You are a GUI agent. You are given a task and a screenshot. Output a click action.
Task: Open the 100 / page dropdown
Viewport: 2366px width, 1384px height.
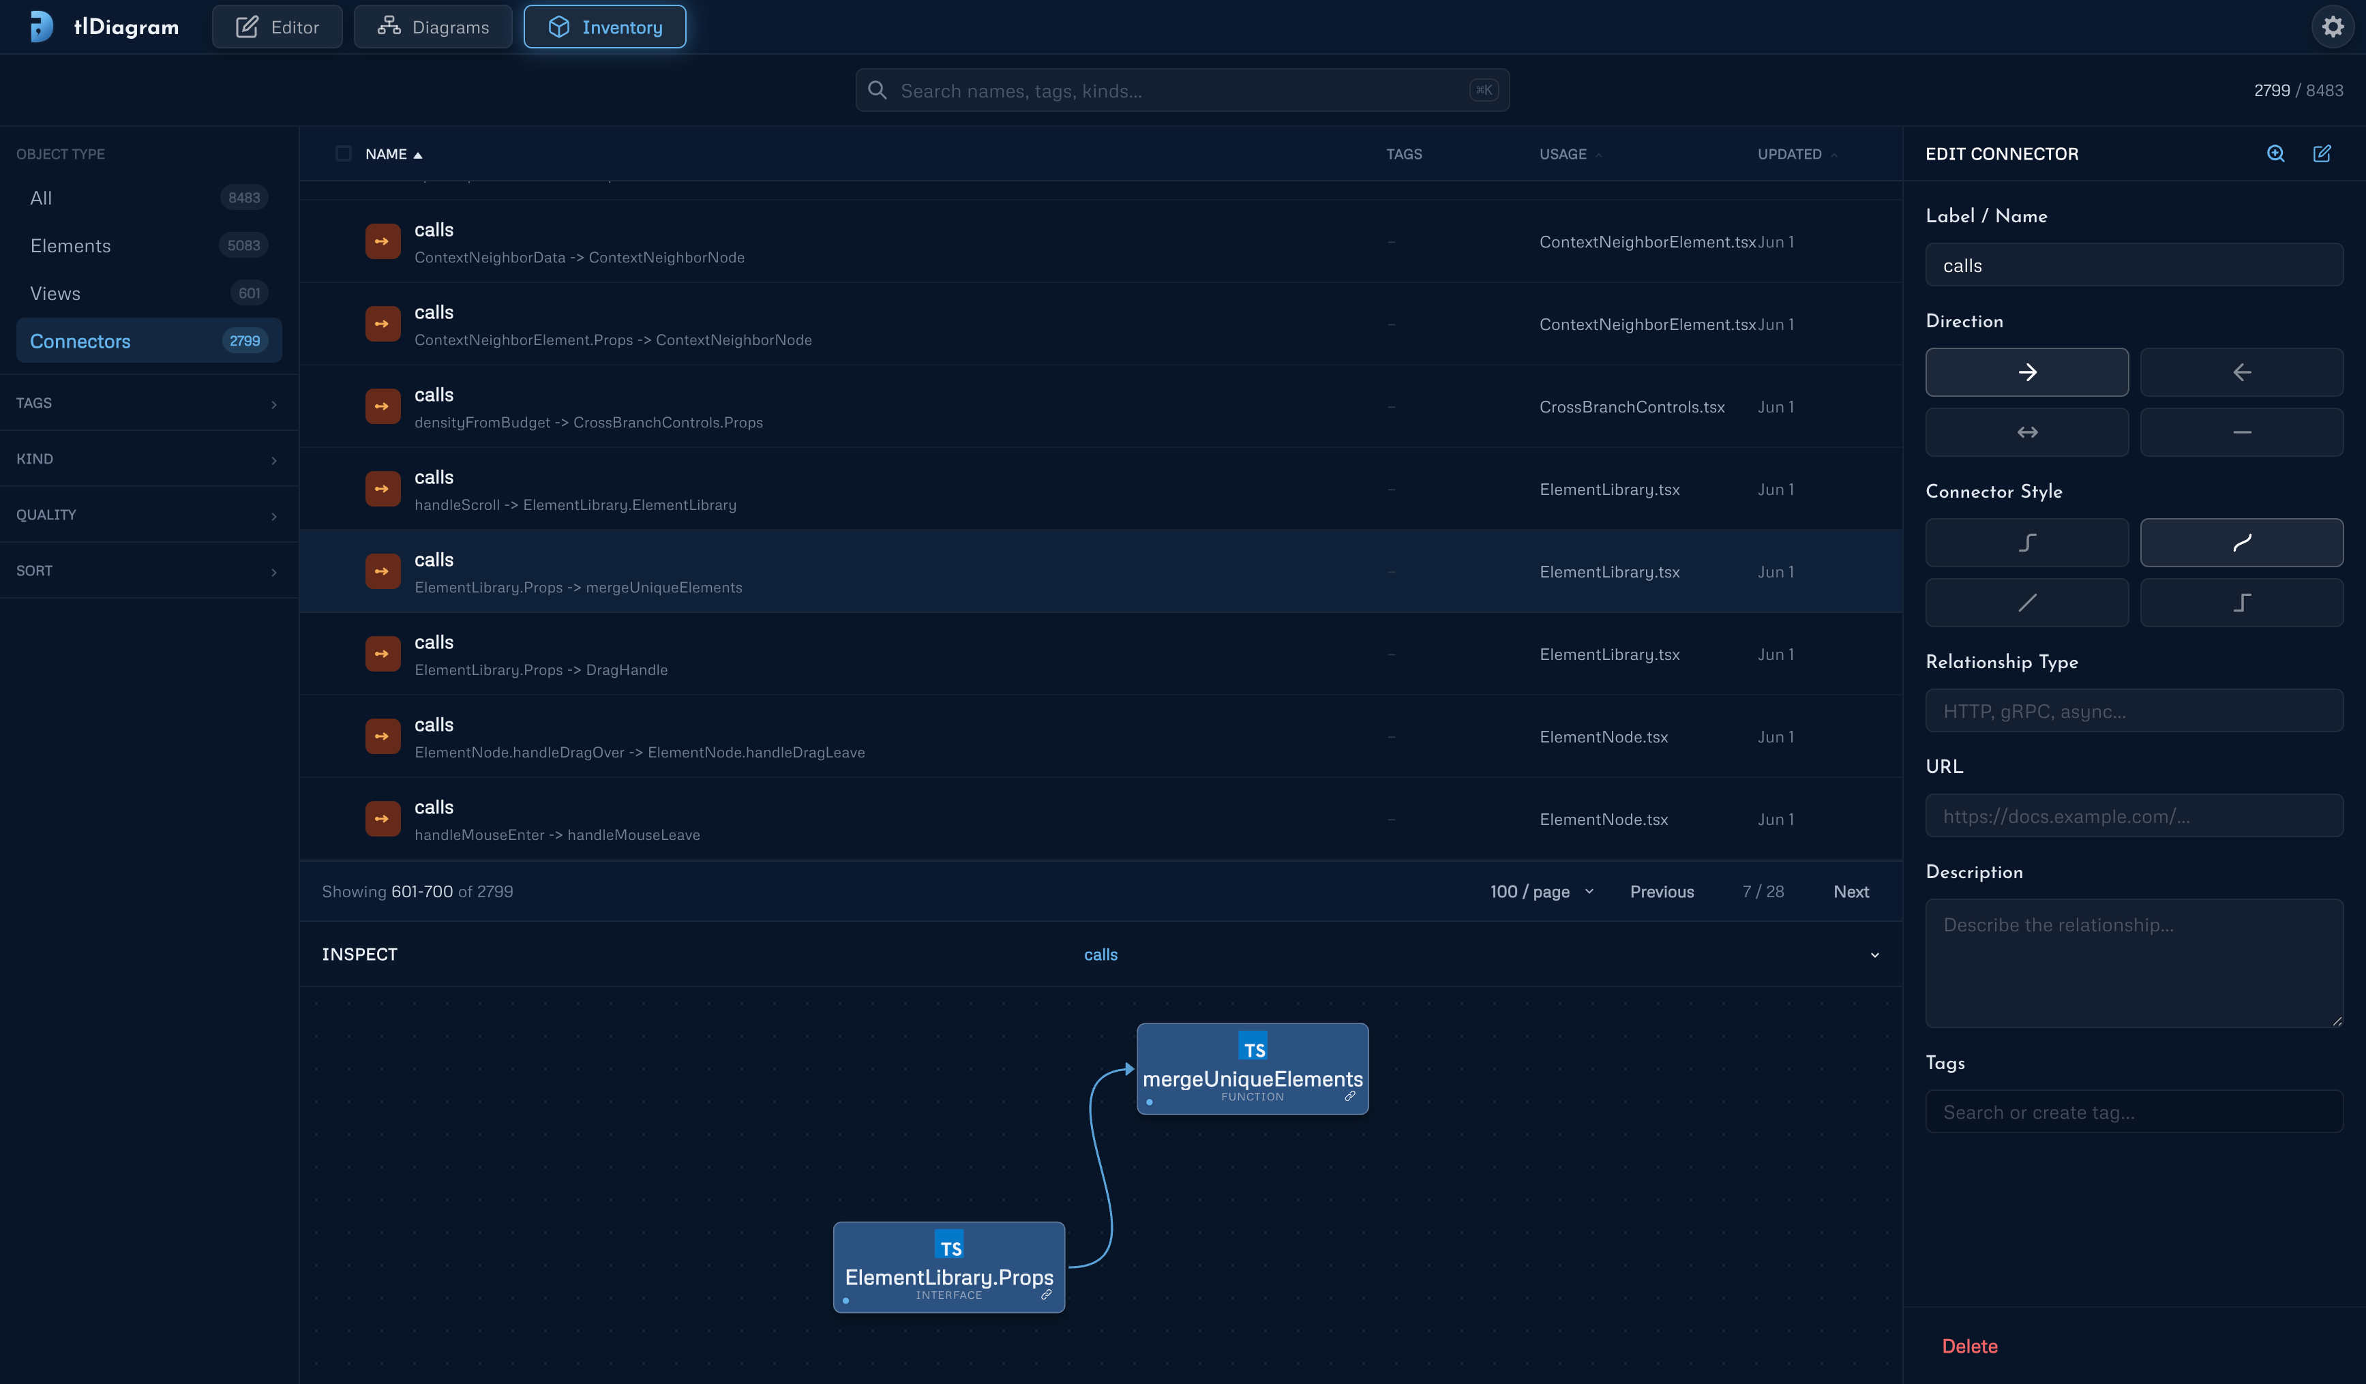coord(1542,892)
